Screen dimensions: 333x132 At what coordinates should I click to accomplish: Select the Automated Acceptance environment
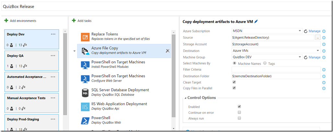31,82
